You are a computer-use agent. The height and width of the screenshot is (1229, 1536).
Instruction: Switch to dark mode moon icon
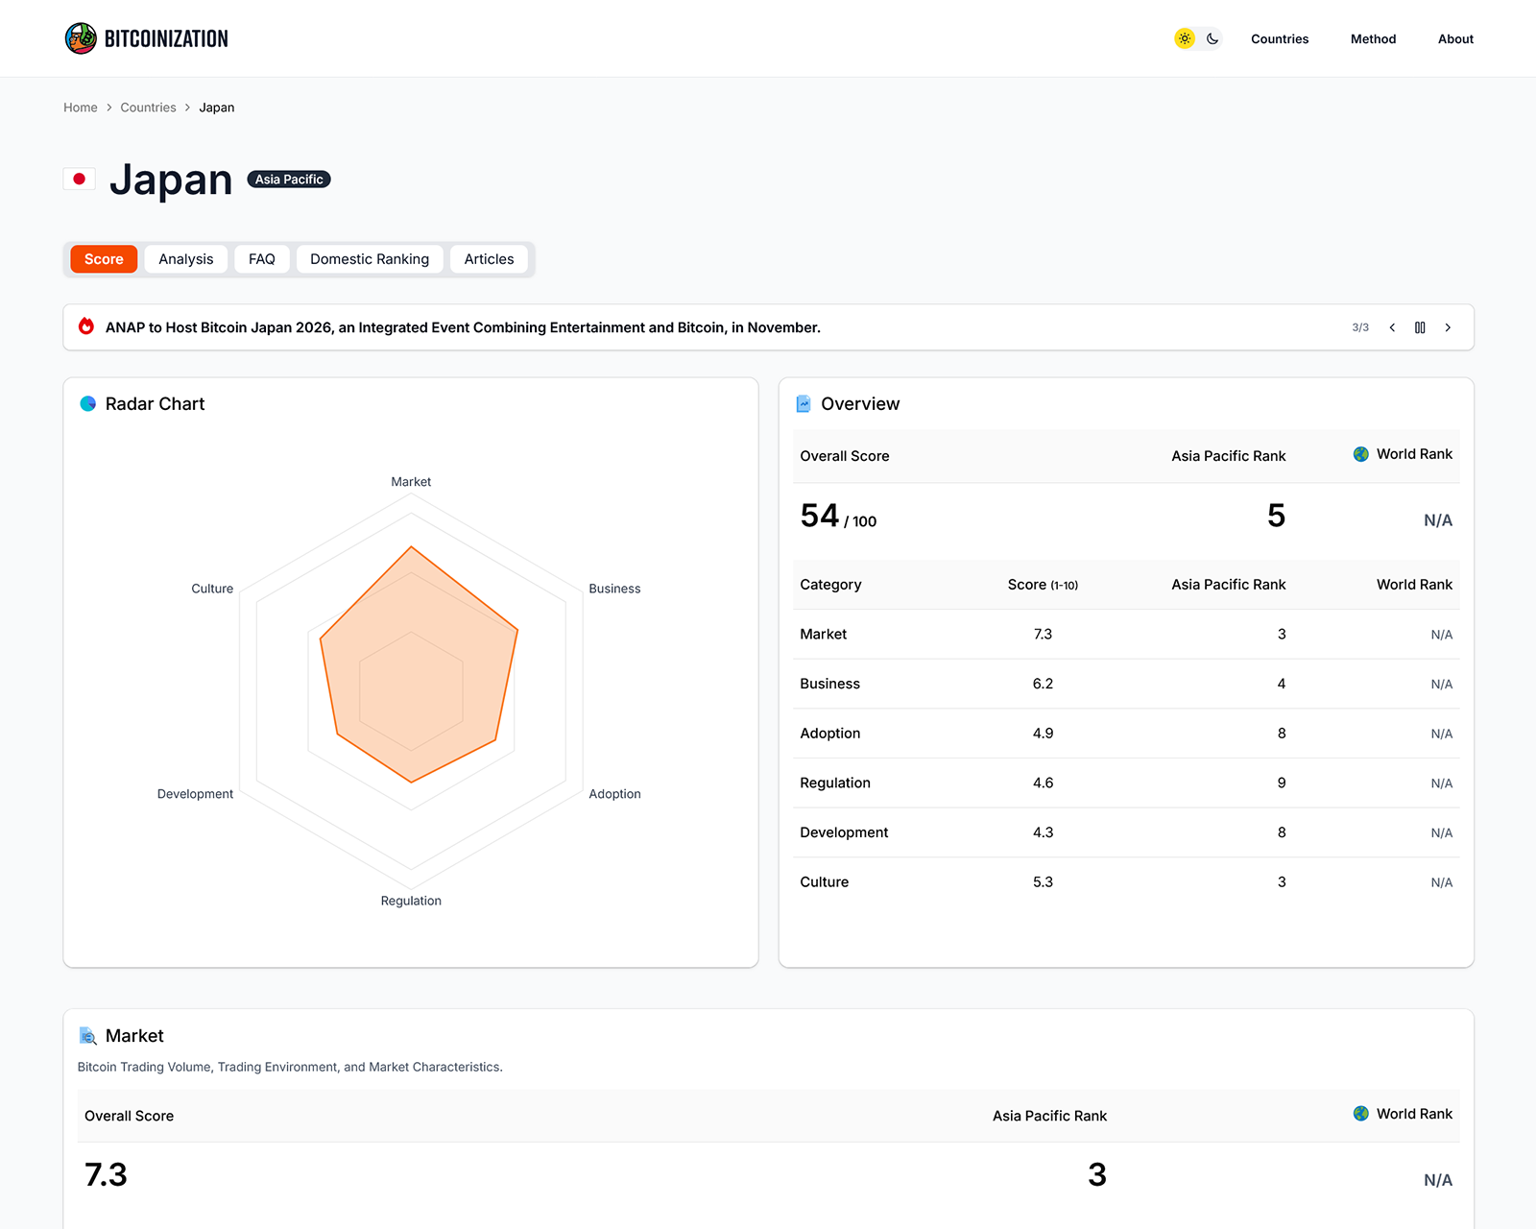[1212, 38]
